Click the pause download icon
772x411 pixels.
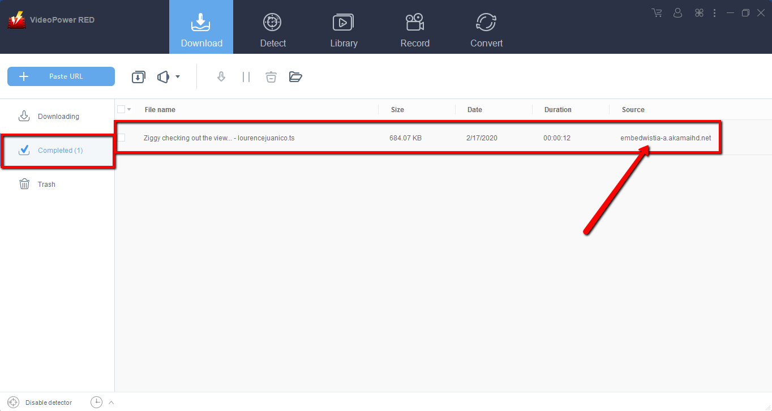(x=246, y=77)
